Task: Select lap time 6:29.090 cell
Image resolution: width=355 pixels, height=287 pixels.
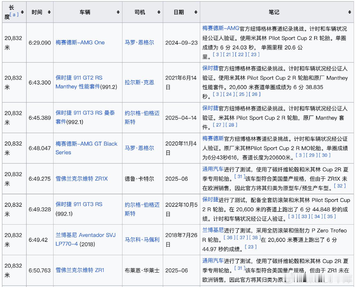Action: click(40, 43)
